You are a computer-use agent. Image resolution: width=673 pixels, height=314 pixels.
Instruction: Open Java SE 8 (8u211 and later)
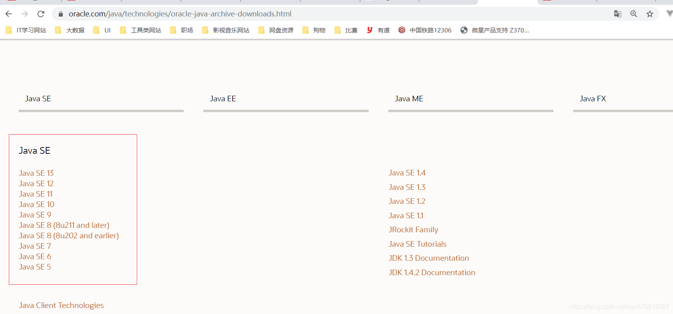(64, 225)
